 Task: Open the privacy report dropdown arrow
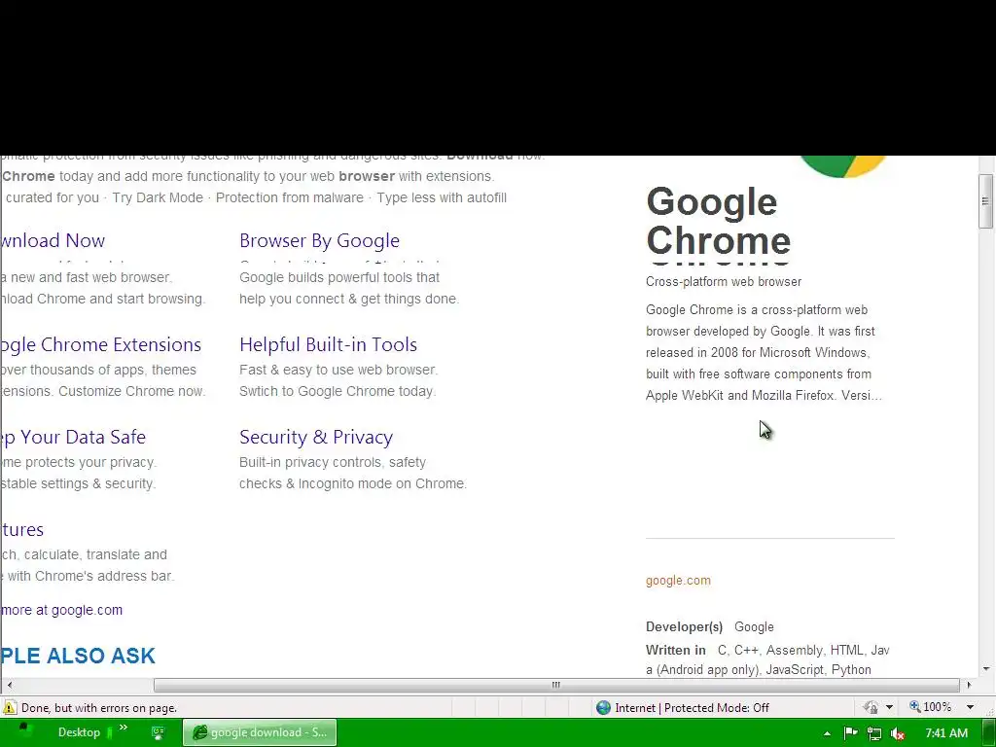(889, 708)
